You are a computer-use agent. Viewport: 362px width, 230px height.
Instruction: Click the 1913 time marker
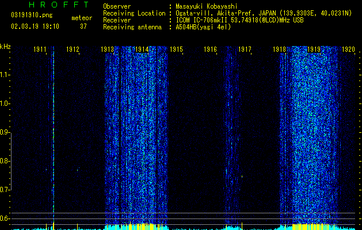pyautogui.click(x=108, y=49)
